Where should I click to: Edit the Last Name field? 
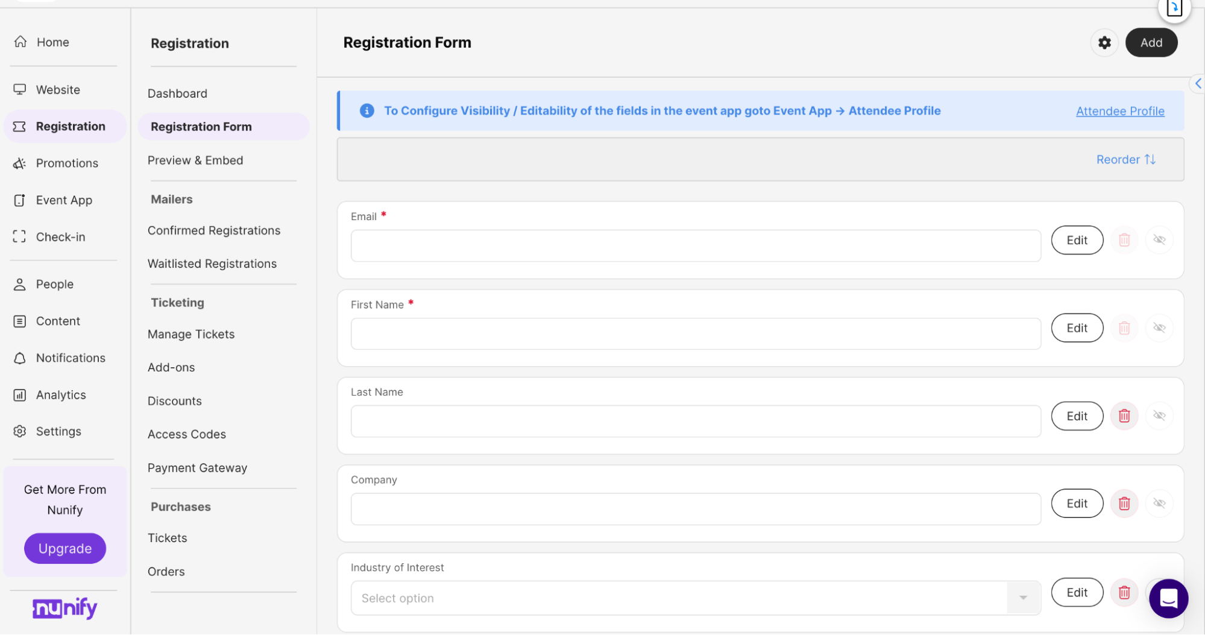(1077, 416)
